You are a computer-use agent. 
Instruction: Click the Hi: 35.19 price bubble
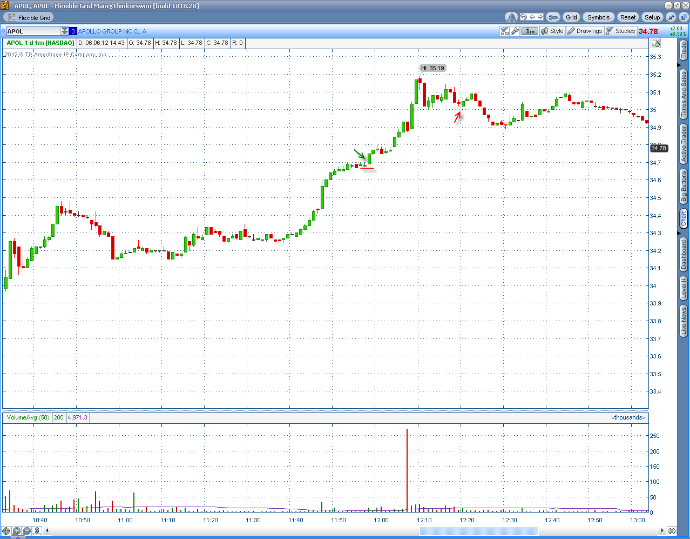coord(433,68)
